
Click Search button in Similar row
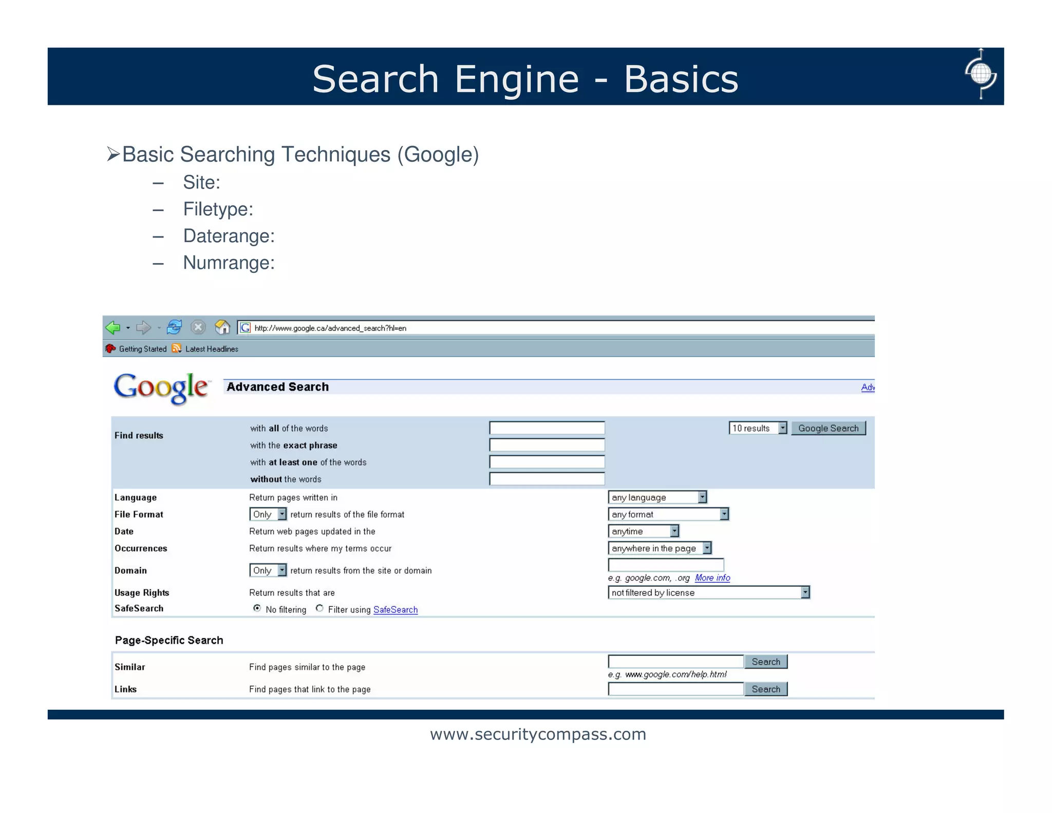click(766, 662)
